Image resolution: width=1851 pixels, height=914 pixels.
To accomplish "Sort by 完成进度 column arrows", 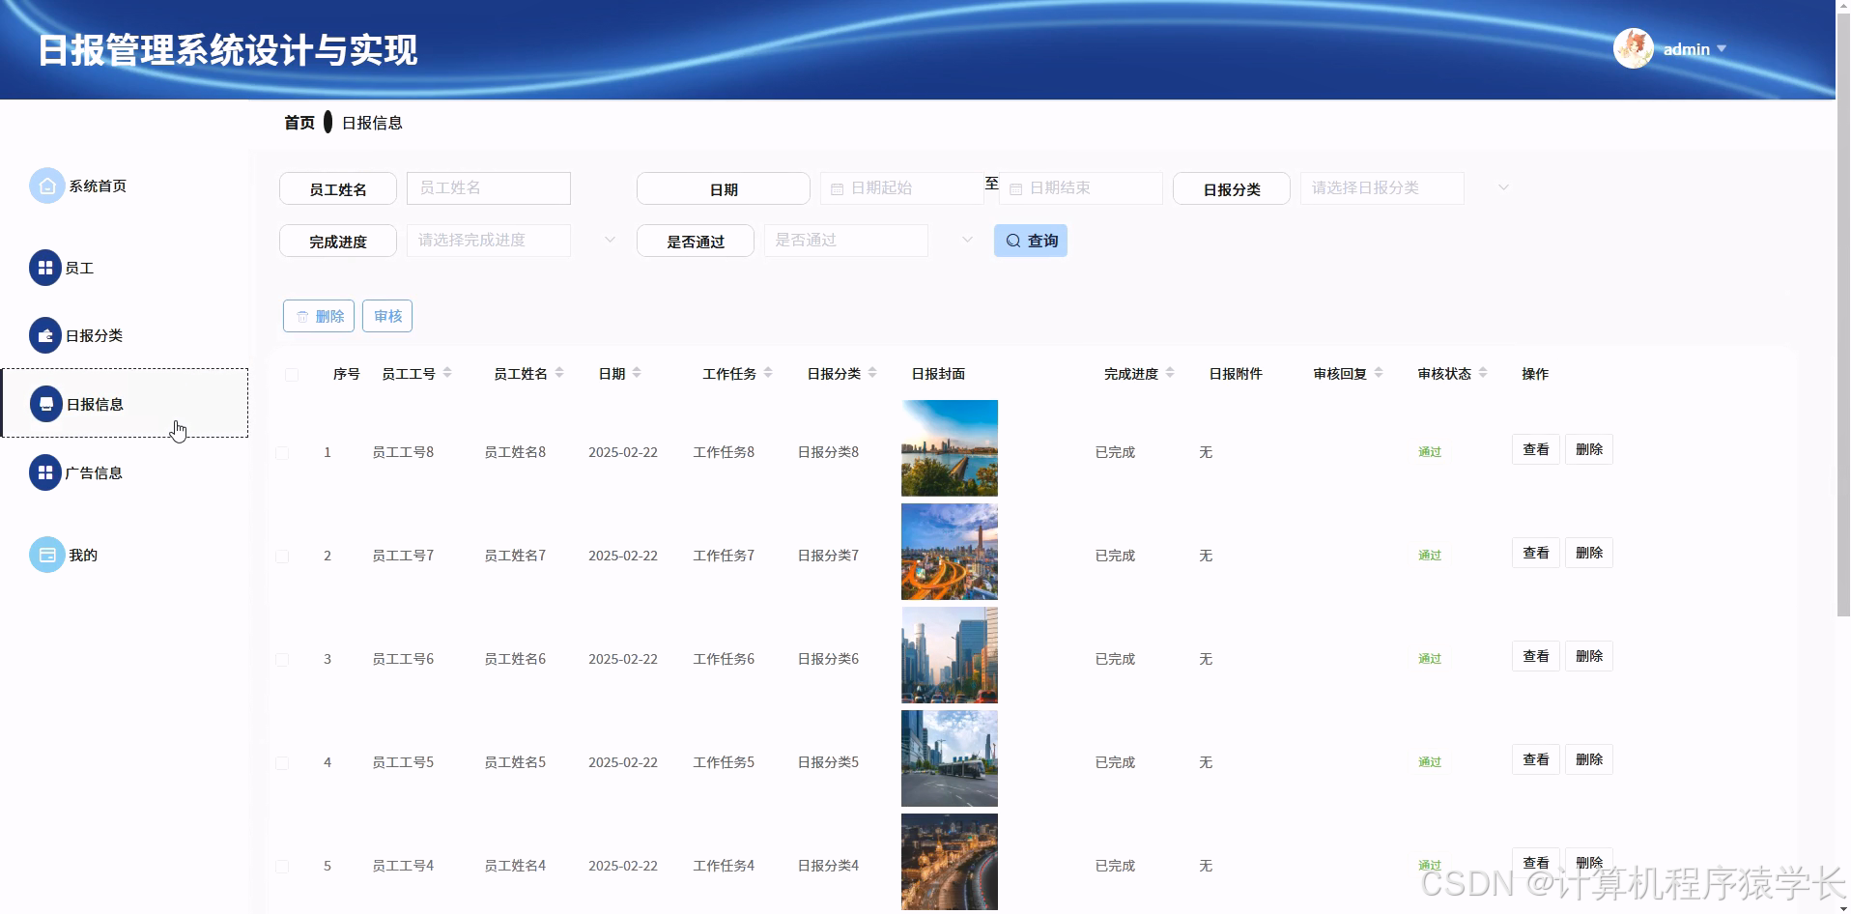I will (x=1170, y=373).
